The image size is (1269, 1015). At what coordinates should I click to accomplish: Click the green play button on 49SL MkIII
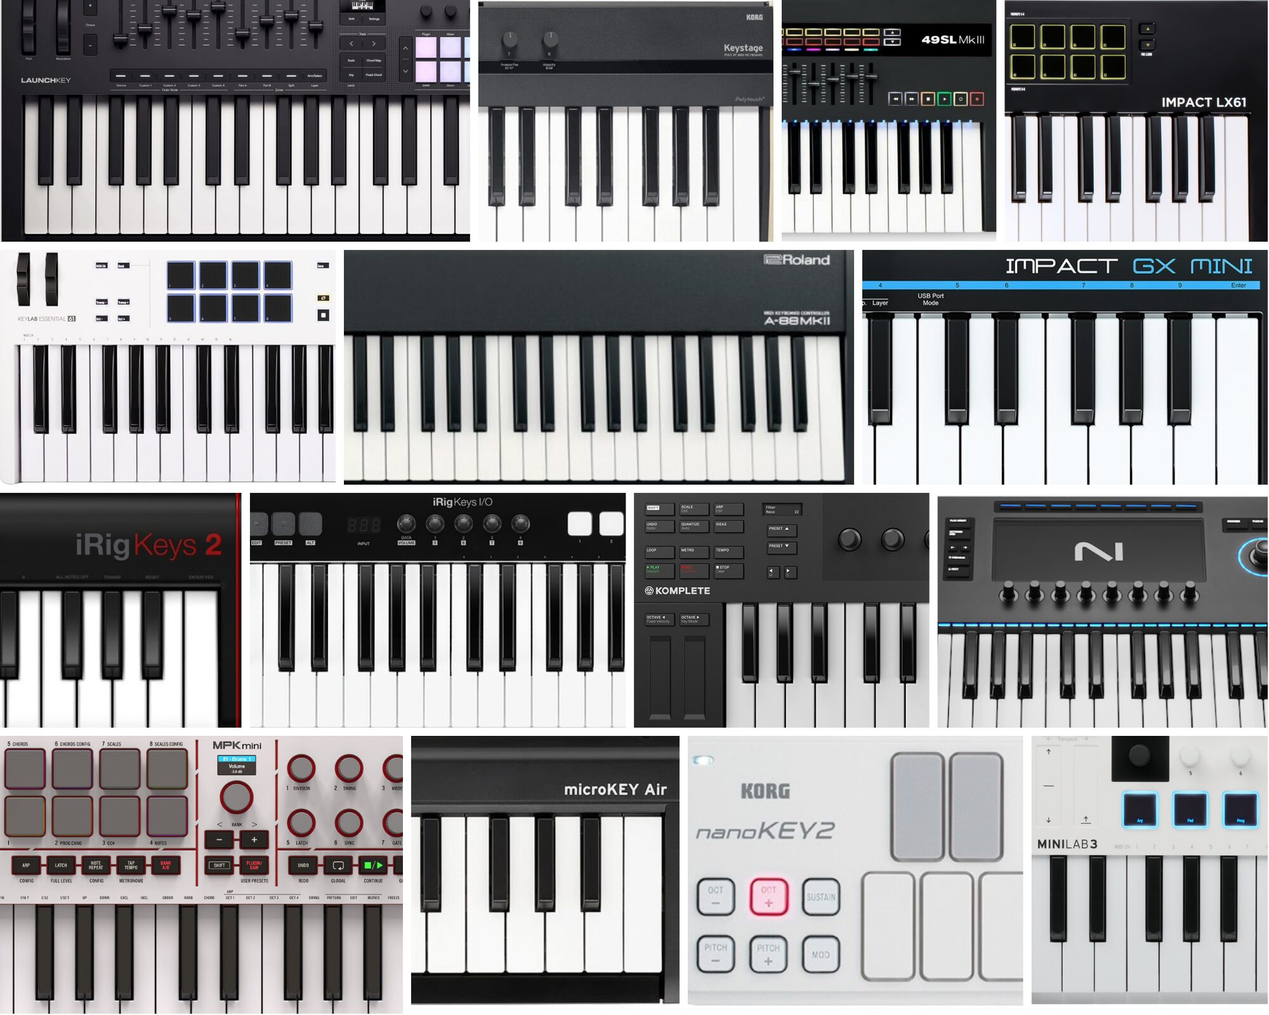point(944,99)
